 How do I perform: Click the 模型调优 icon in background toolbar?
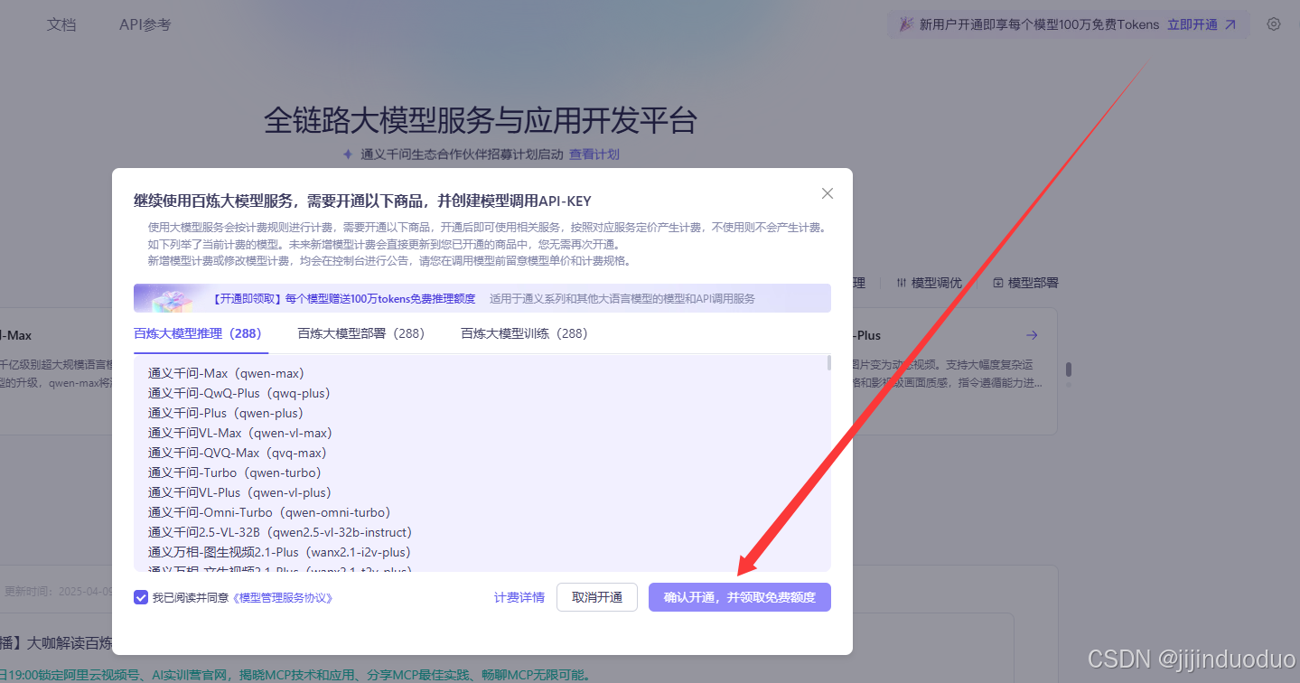[902, 283]
